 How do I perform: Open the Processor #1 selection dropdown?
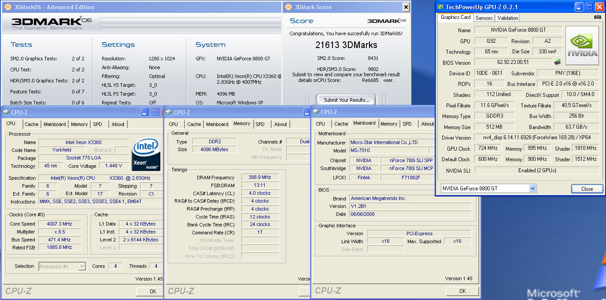coord(82,266)
